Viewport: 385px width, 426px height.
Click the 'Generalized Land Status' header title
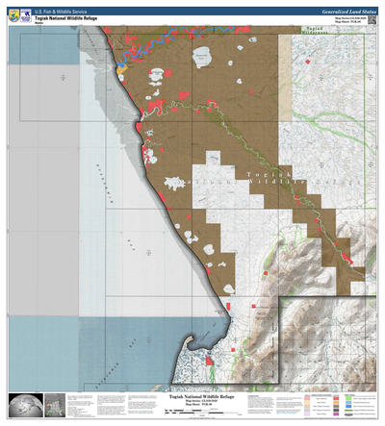coord(348,12)
